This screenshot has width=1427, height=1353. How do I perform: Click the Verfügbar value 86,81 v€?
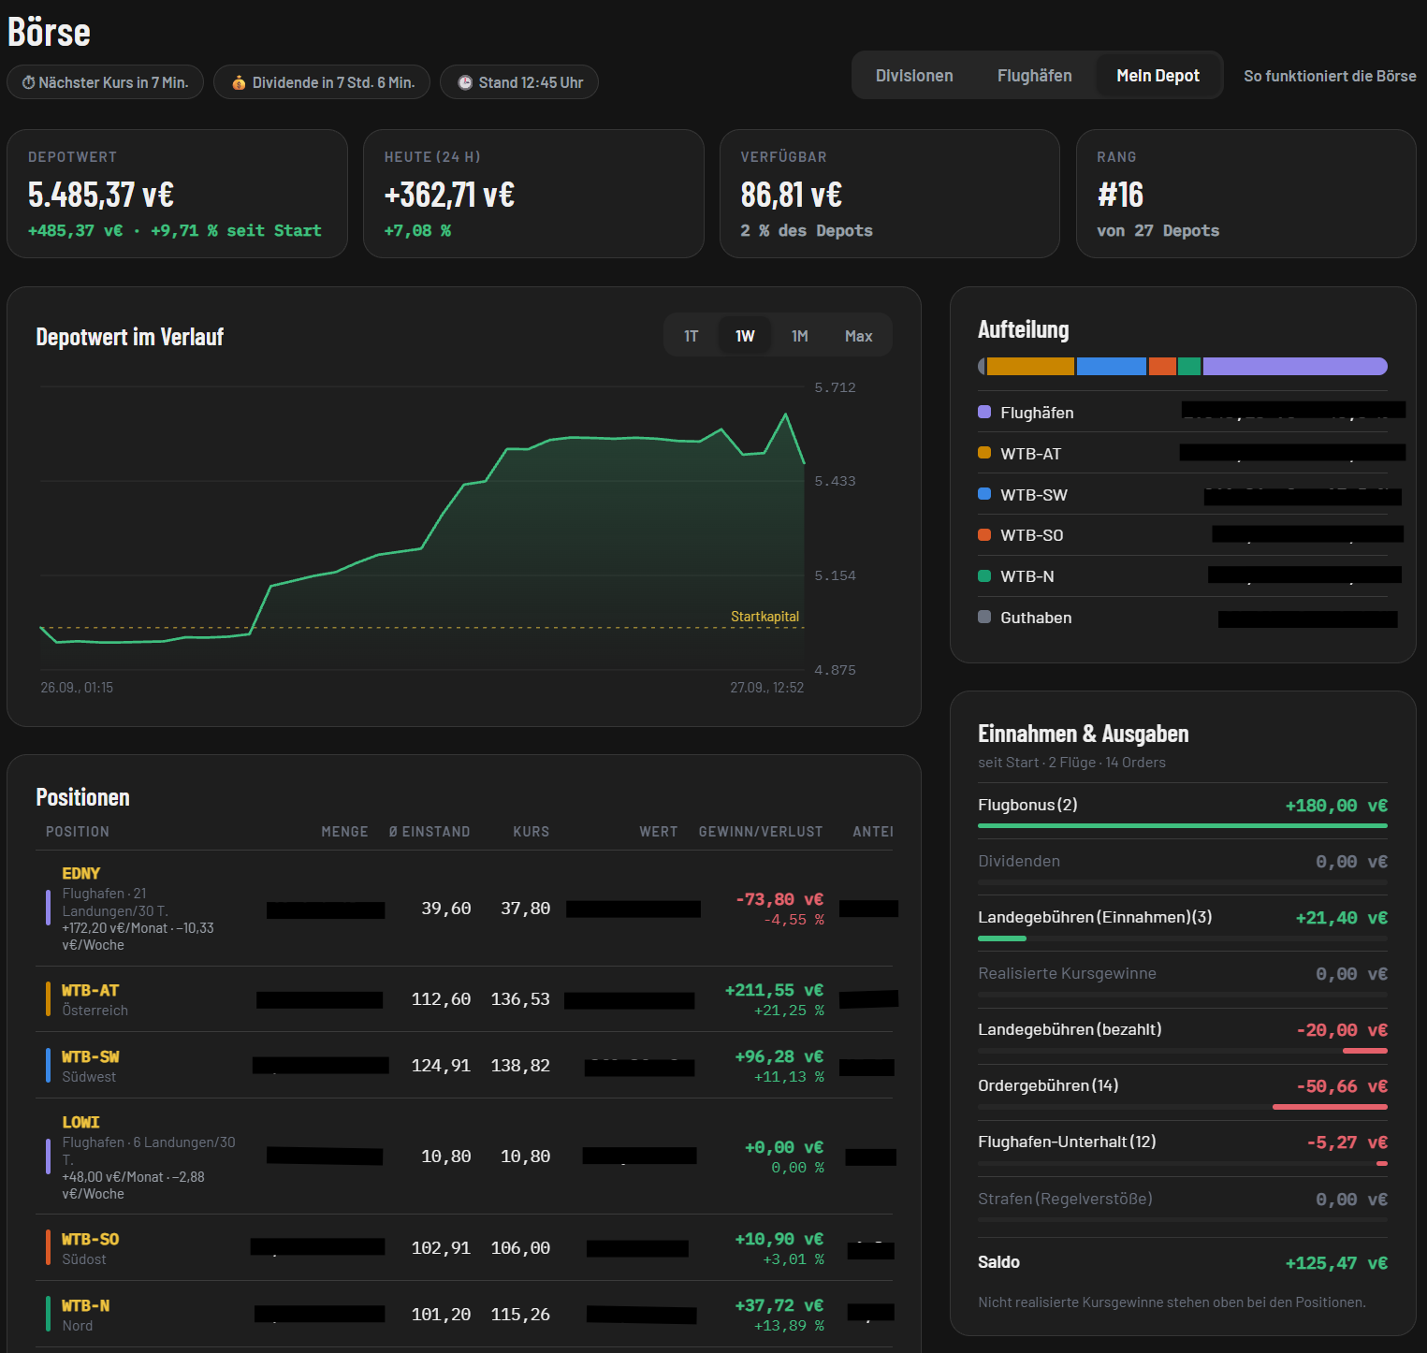click(791, 195)
